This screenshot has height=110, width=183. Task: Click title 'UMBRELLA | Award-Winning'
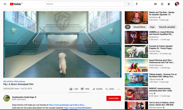pos(161,33)
